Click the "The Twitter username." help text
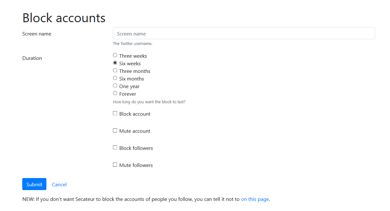The height and width of the screenshot is (211, 390). tap(133, 44)
